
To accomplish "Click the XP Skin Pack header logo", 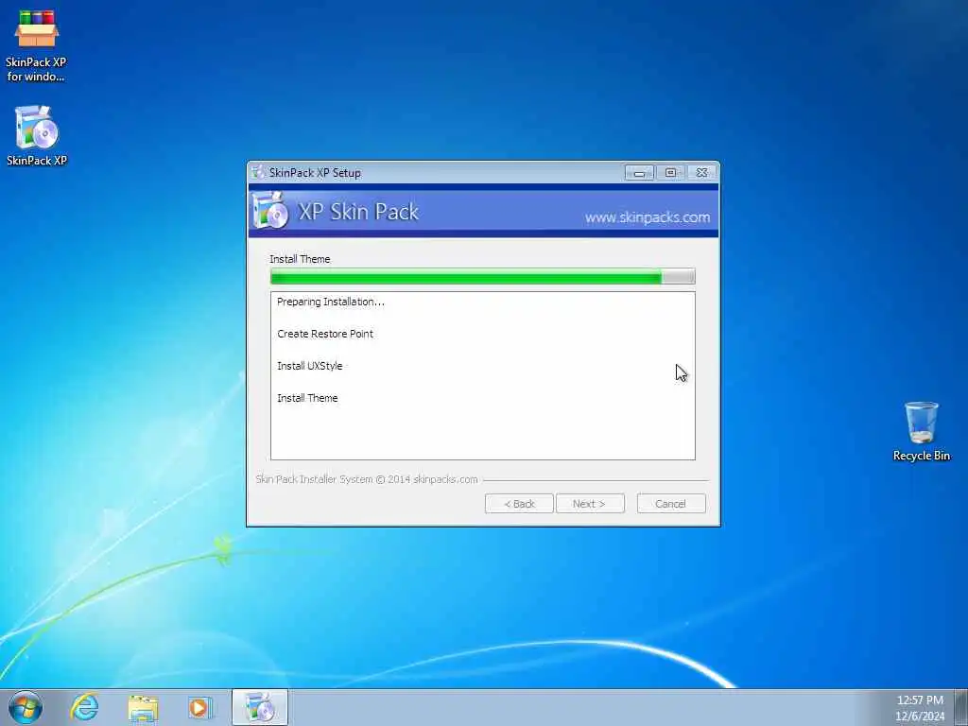I will coord(269,211).
